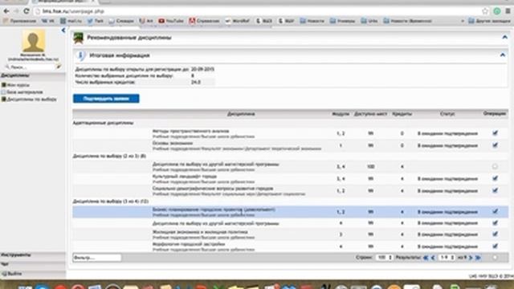
Task: Open the YouTube bookmark
Action: (x=171, y=21)
